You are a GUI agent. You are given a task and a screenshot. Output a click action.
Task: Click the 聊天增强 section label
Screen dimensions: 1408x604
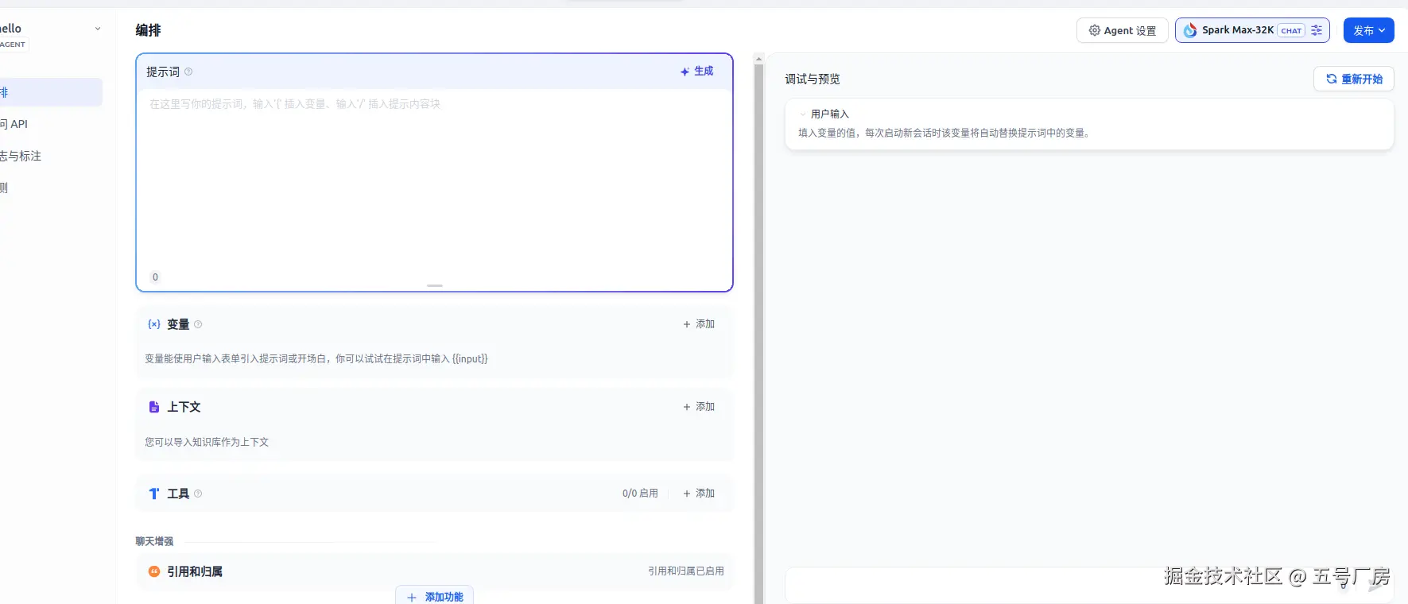[x=154, y=541]
